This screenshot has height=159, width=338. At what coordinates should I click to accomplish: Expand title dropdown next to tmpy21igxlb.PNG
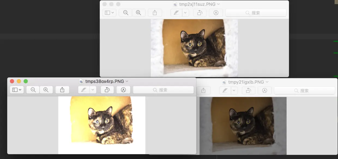coord(267,82)
